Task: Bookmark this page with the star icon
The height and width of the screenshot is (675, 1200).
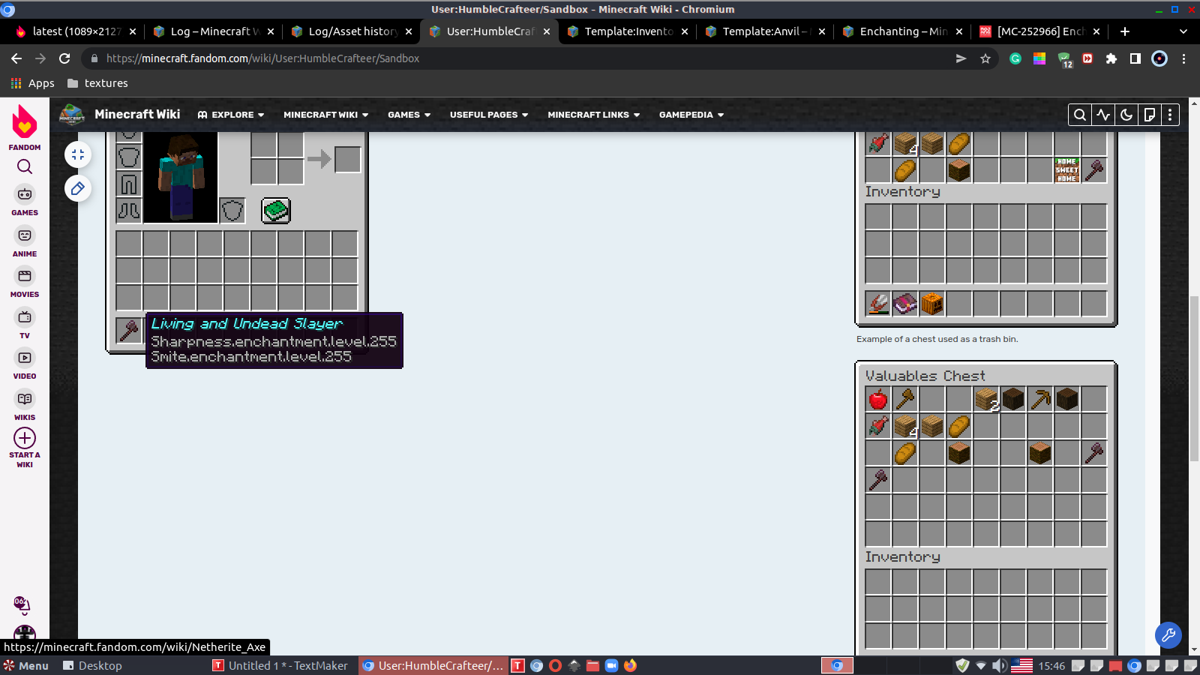Action: coord(985,58)
